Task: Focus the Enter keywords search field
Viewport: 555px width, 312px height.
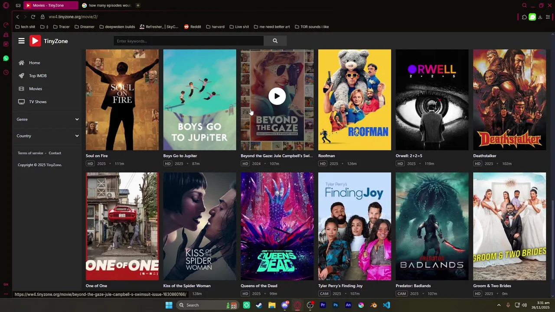Action: coord(189,41)
